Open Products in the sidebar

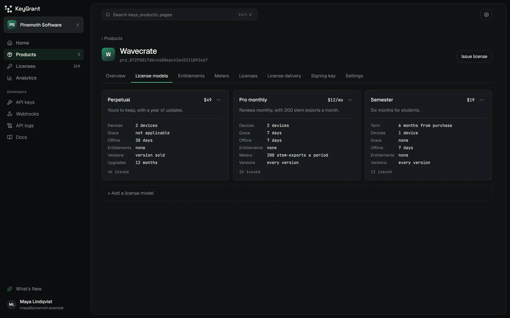(43, 54)
